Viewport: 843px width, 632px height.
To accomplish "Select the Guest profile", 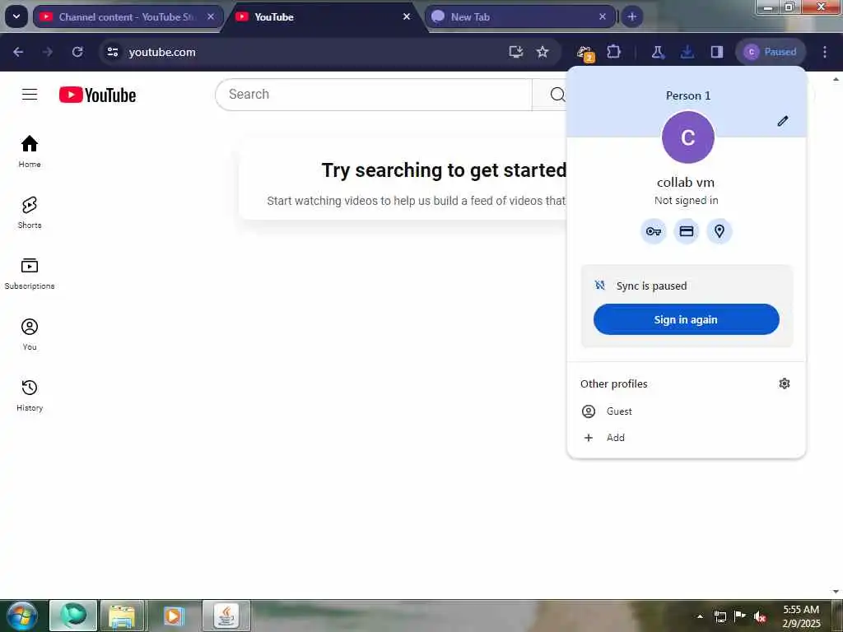I will [687, 411].
